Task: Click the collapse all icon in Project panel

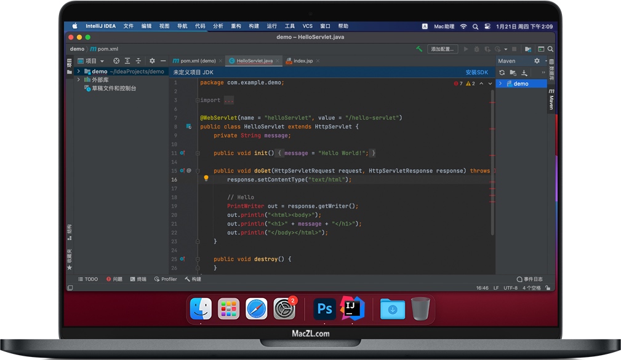Action: pos(138,61)
